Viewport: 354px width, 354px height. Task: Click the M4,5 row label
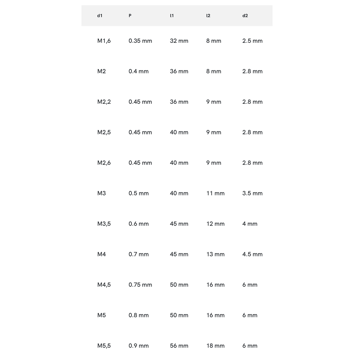point(104,284)
